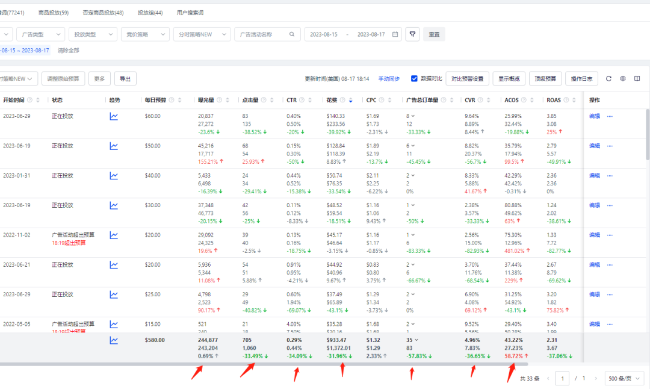Click help icon next to 每日预算 header
The image size is (650, 389).
pyautogui.click(x=172, y=100)
